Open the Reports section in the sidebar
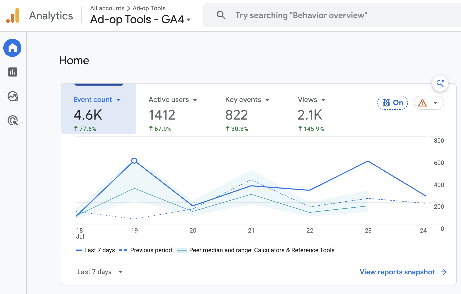Viewport: 461px width, 294px height. click(13, 72)
